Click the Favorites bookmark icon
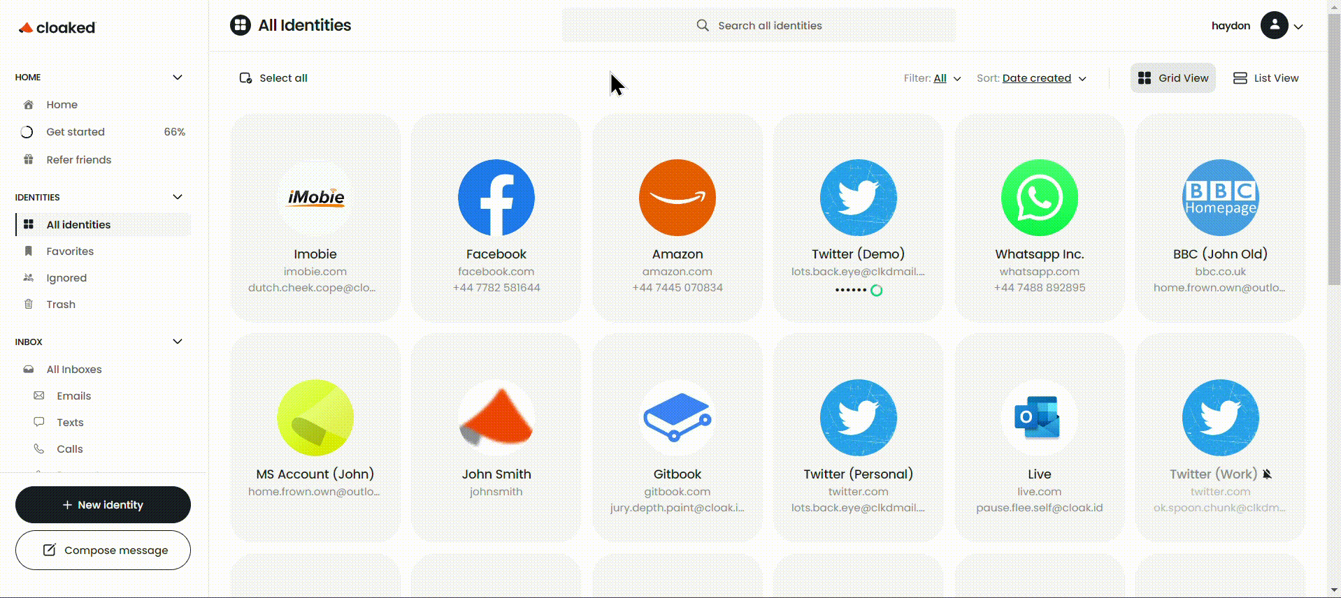This screenshot has height=598, width=1341. 29,251
